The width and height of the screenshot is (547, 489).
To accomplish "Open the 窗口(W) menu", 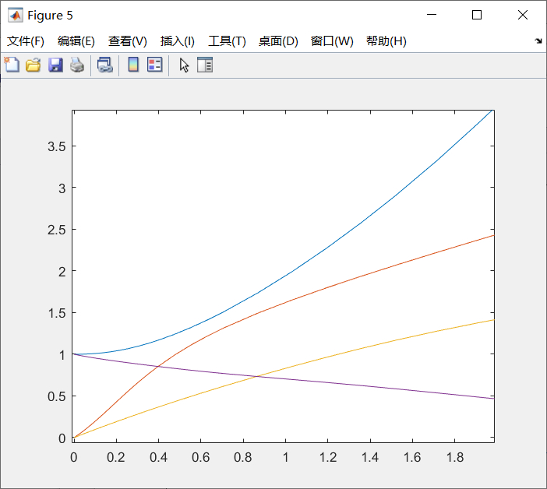I will (332, 41).
